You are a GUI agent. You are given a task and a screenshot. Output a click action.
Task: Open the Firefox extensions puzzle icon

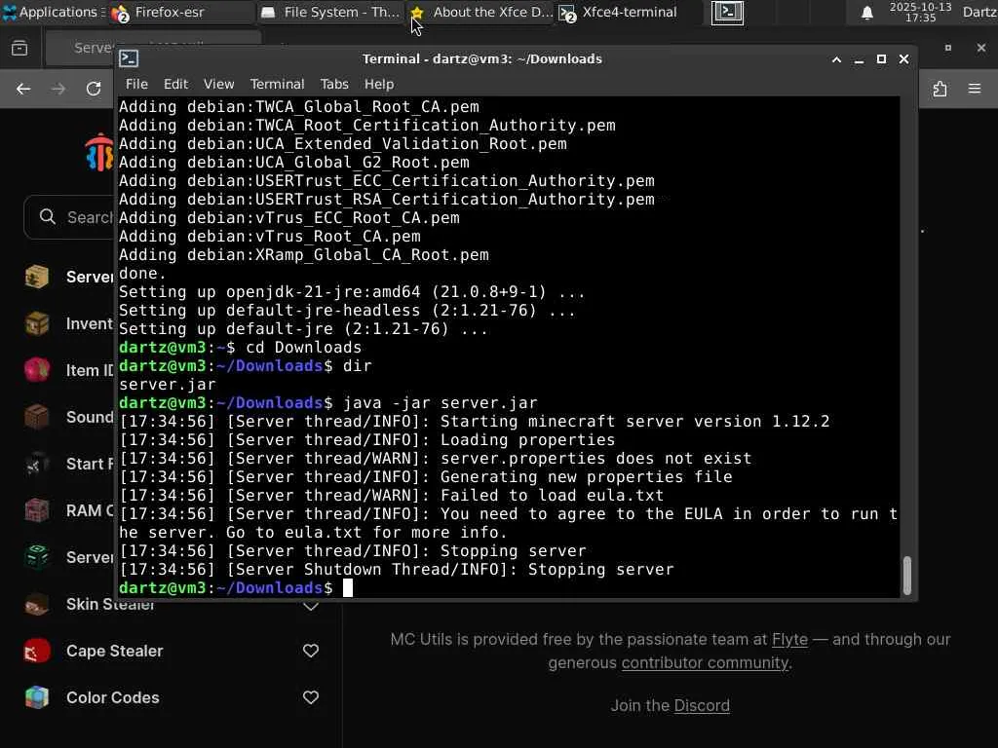[940, 89]
